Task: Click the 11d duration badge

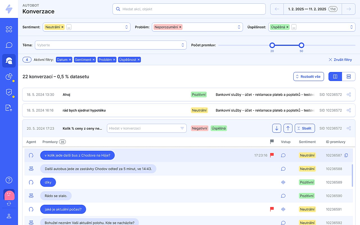Action: [333, 9]
